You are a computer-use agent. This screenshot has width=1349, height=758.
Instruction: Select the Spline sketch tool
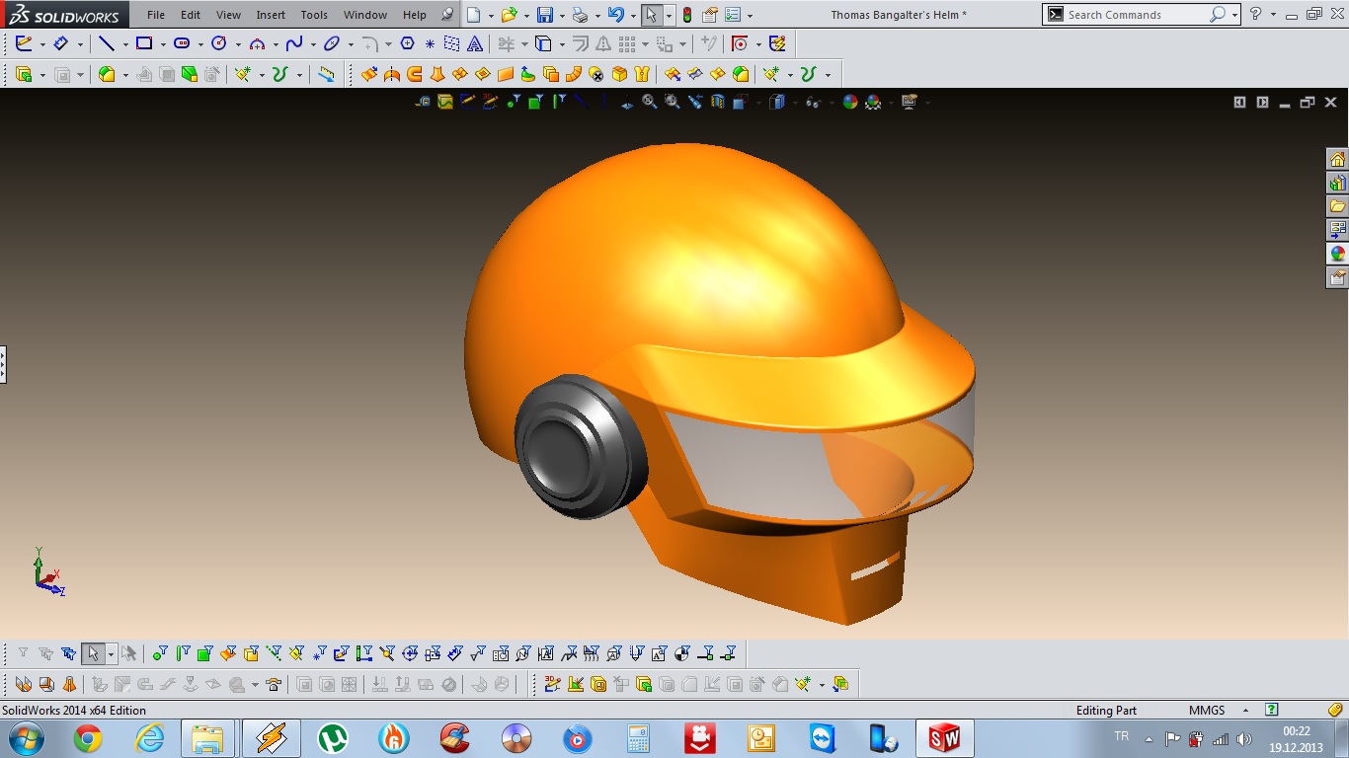(294, 43)
